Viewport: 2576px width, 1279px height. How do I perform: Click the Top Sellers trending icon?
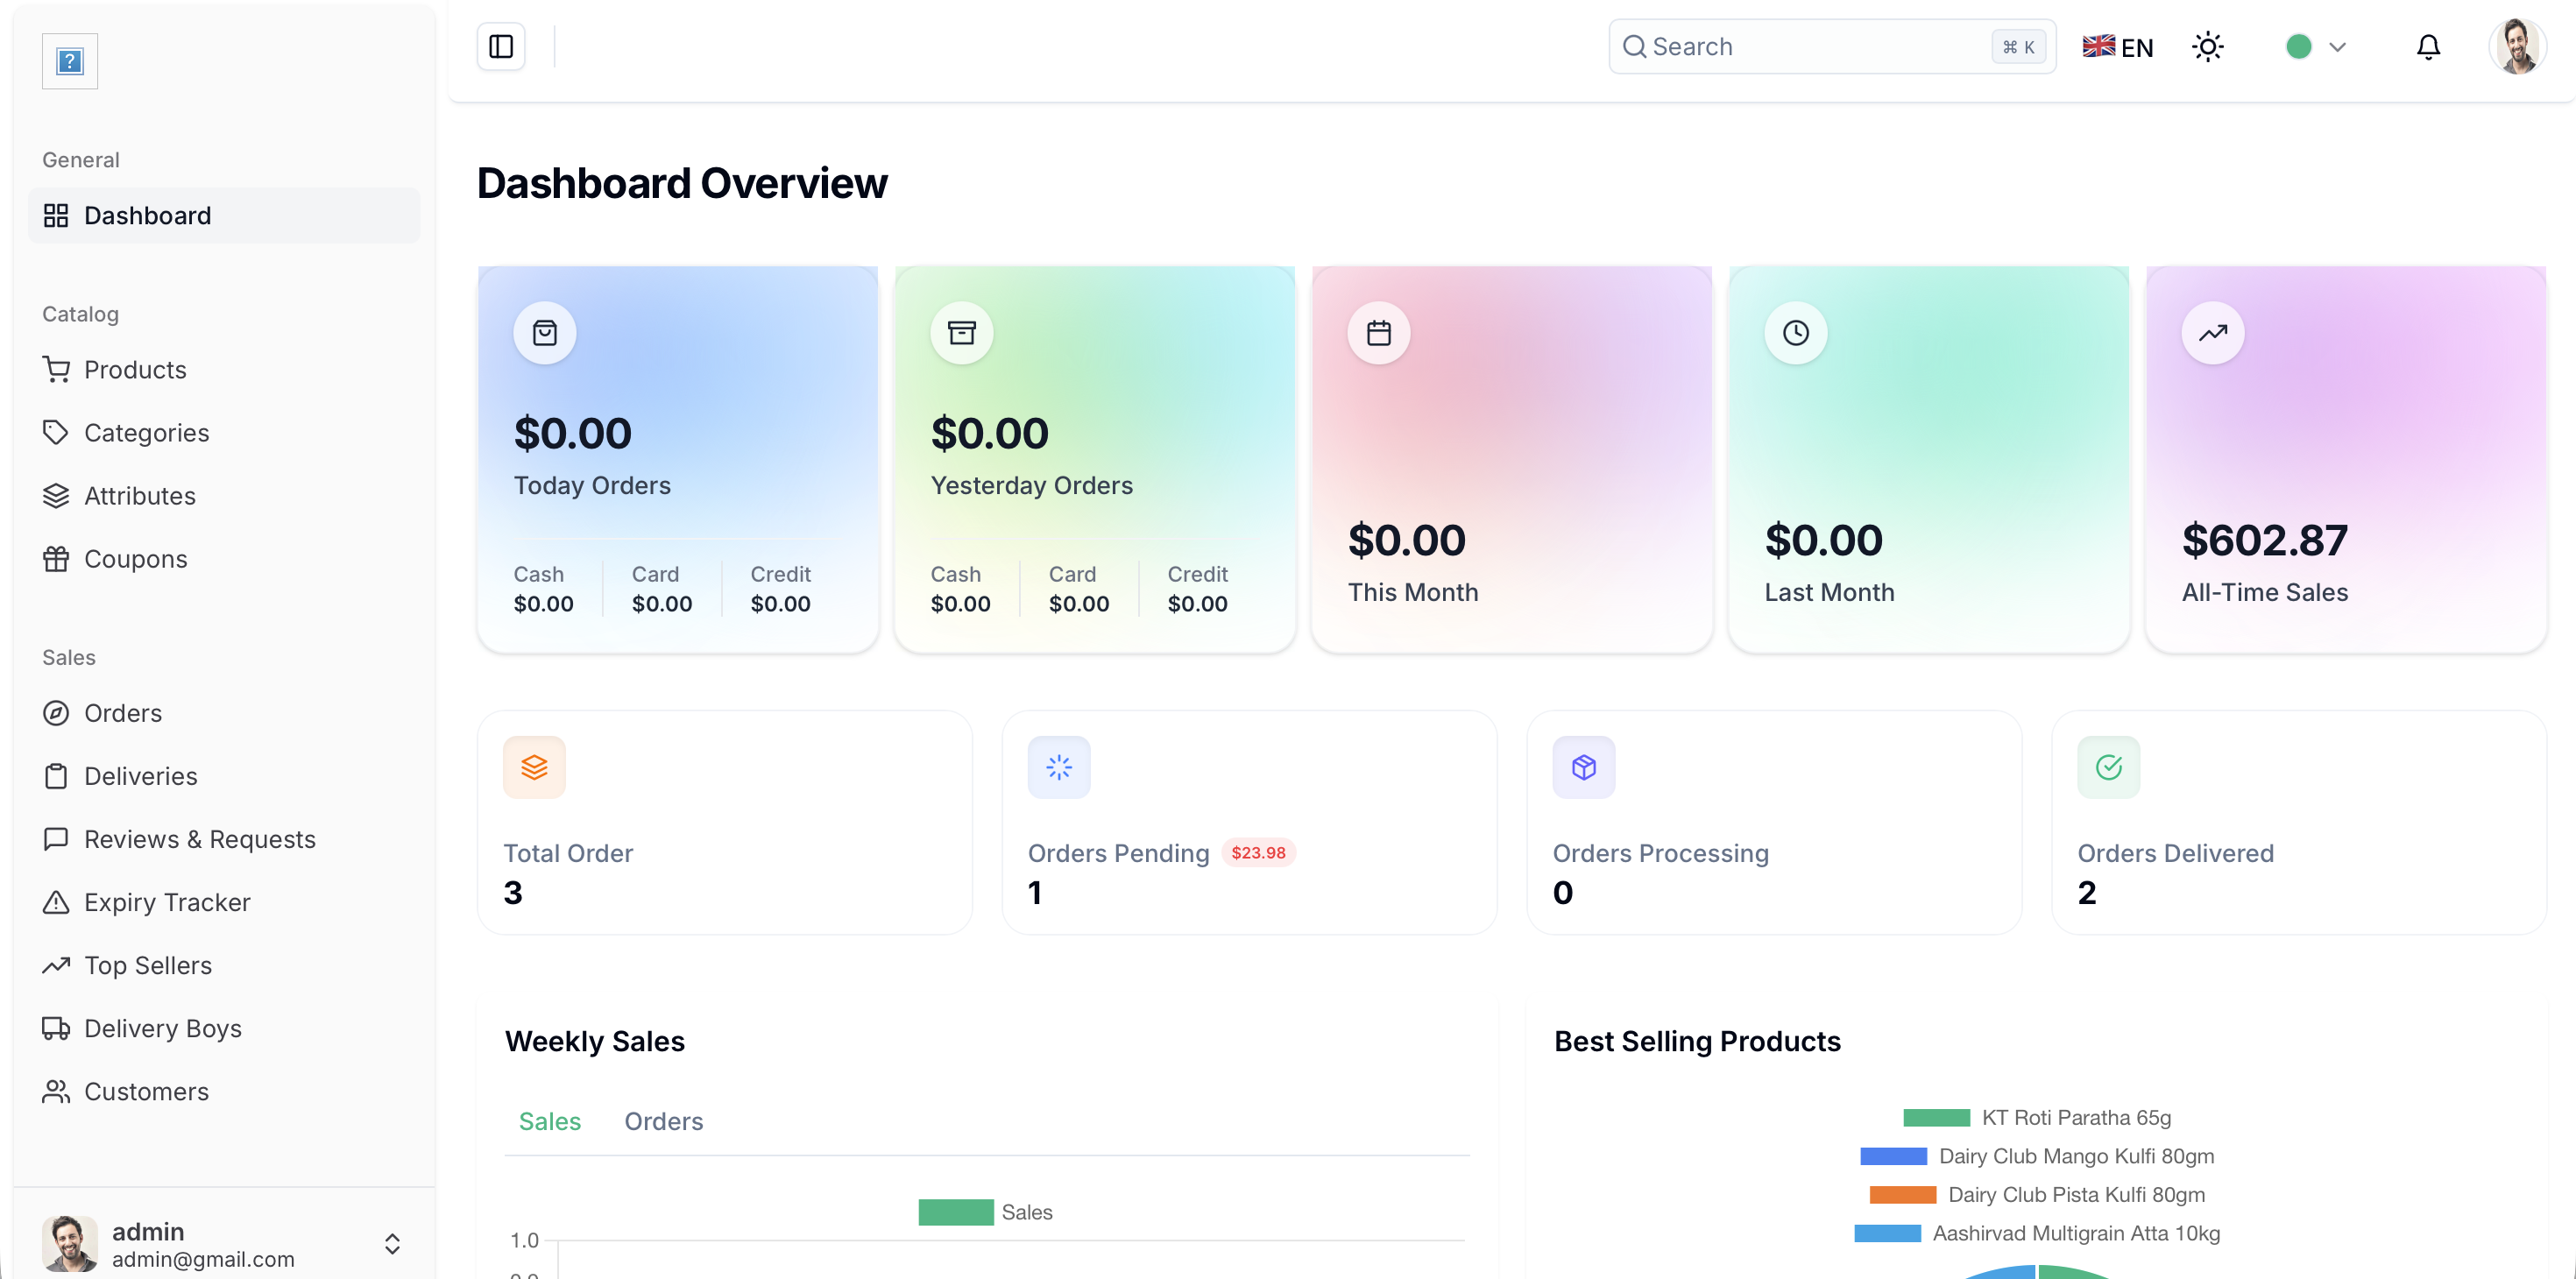(56, 965)
